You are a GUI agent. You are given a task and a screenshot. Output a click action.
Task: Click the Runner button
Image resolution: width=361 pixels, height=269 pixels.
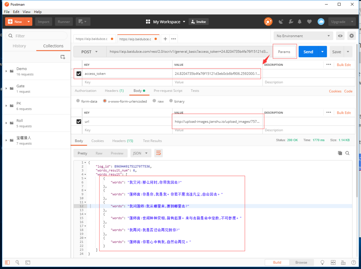pyautogui.click(x=64, y=22)
